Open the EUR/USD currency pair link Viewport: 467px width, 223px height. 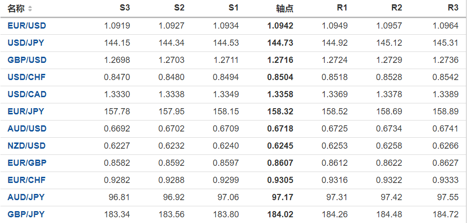27,26
